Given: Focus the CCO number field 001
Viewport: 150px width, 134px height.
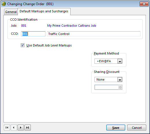Looking at the screenshot, I should 33,34.
